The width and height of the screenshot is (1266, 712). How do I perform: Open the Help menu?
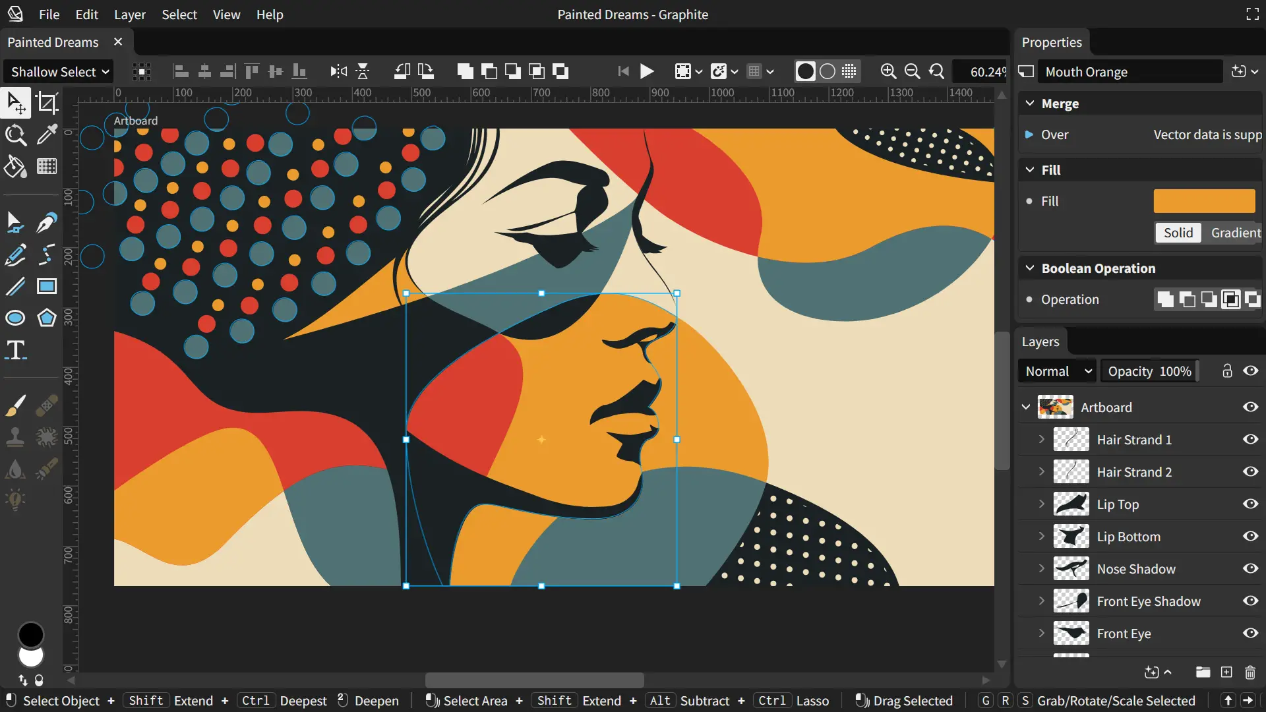pyautogui.click(x=270, y=15)
